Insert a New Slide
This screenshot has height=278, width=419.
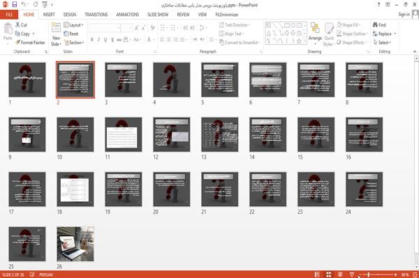point(56,34)
